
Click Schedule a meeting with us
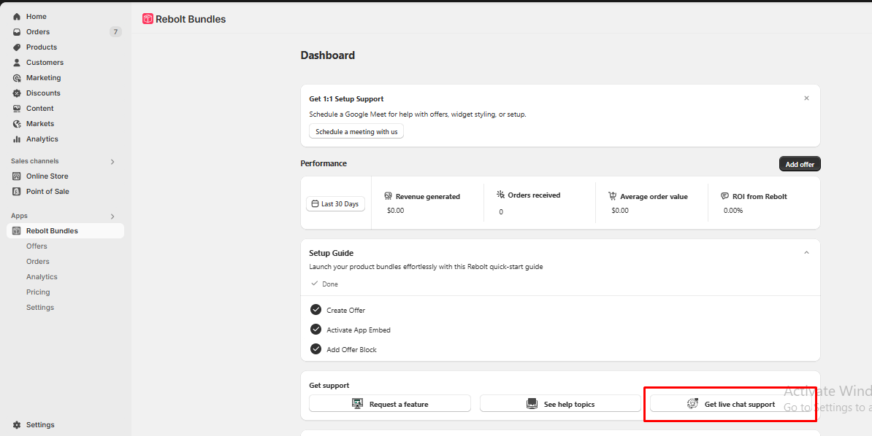(356, 132)
